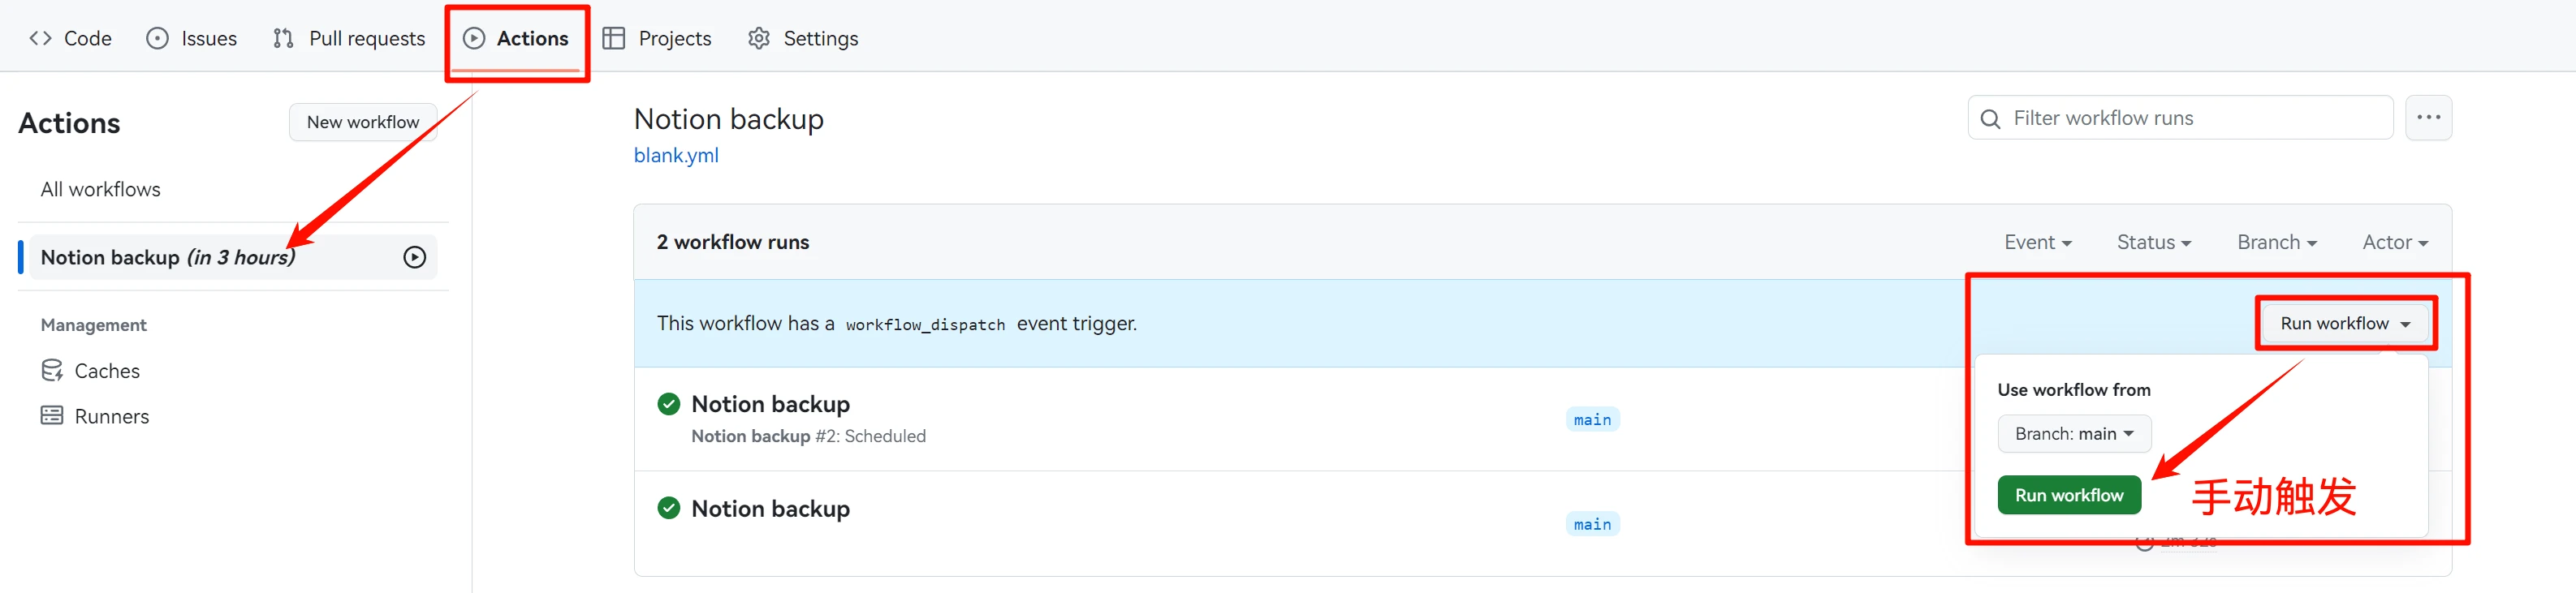Toggle the Run workflow dropdown button
Screen dimensions: 2576x593
coord(2344,323)
